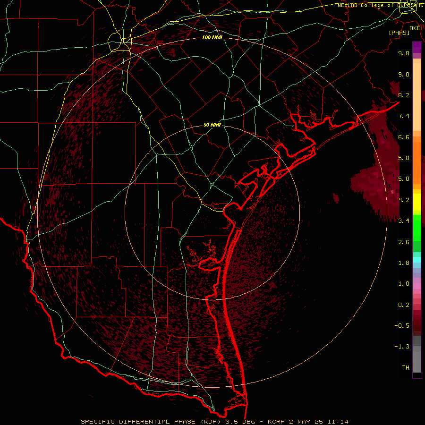
Task: Pick the dark purple top color bar segment
Action: coord(417,47)
